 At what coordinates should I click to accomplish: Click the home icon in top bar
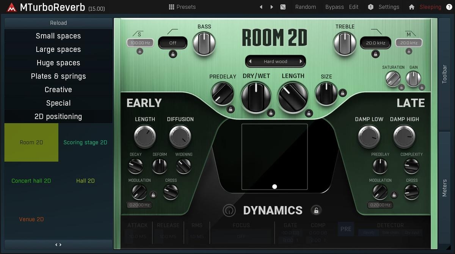click(x=412, y=7)
